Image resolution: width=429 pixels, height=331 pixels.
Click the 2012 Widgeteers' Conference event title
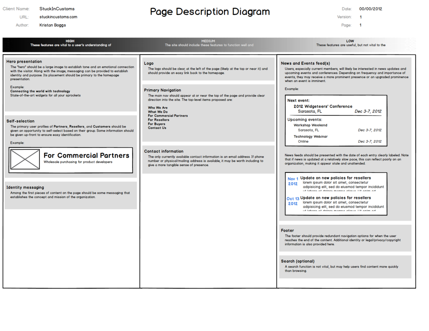pyautogui.click(x=323, y=106)
